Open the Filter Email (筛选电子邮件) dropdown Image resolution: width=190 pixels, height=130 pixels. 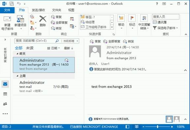(165, 28)
